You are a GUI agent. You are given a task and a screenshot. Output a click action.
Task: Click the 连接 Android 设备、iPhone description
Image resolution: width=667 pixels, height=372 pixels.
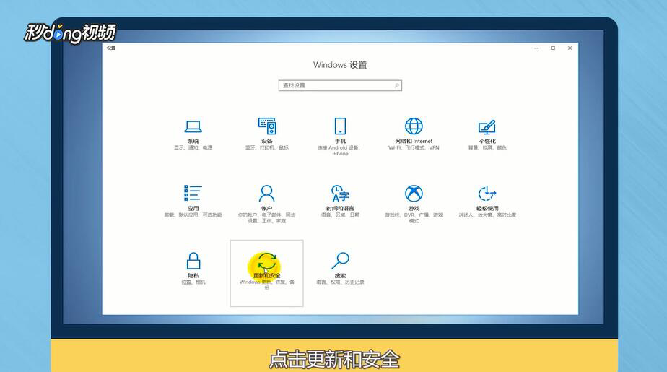point(339,151)
